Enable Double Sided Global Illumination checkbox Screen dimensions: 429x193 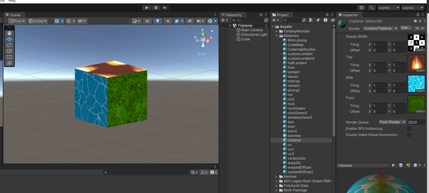tap(409, 135)
